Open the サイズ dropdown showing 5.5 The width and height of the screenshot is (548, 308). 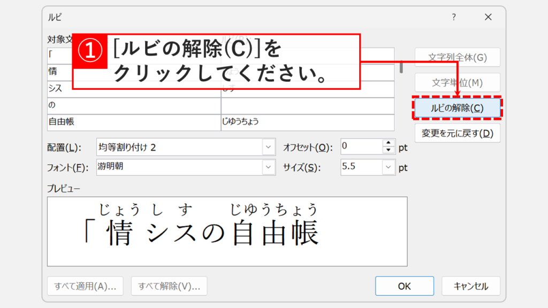(389, 166)
